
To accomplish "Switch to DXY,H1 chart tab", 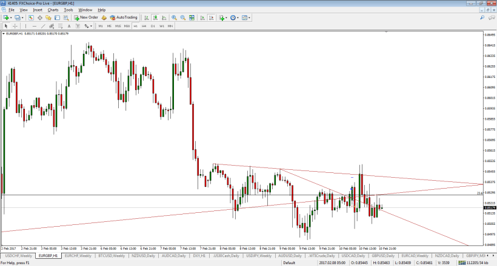I will 199,256.
